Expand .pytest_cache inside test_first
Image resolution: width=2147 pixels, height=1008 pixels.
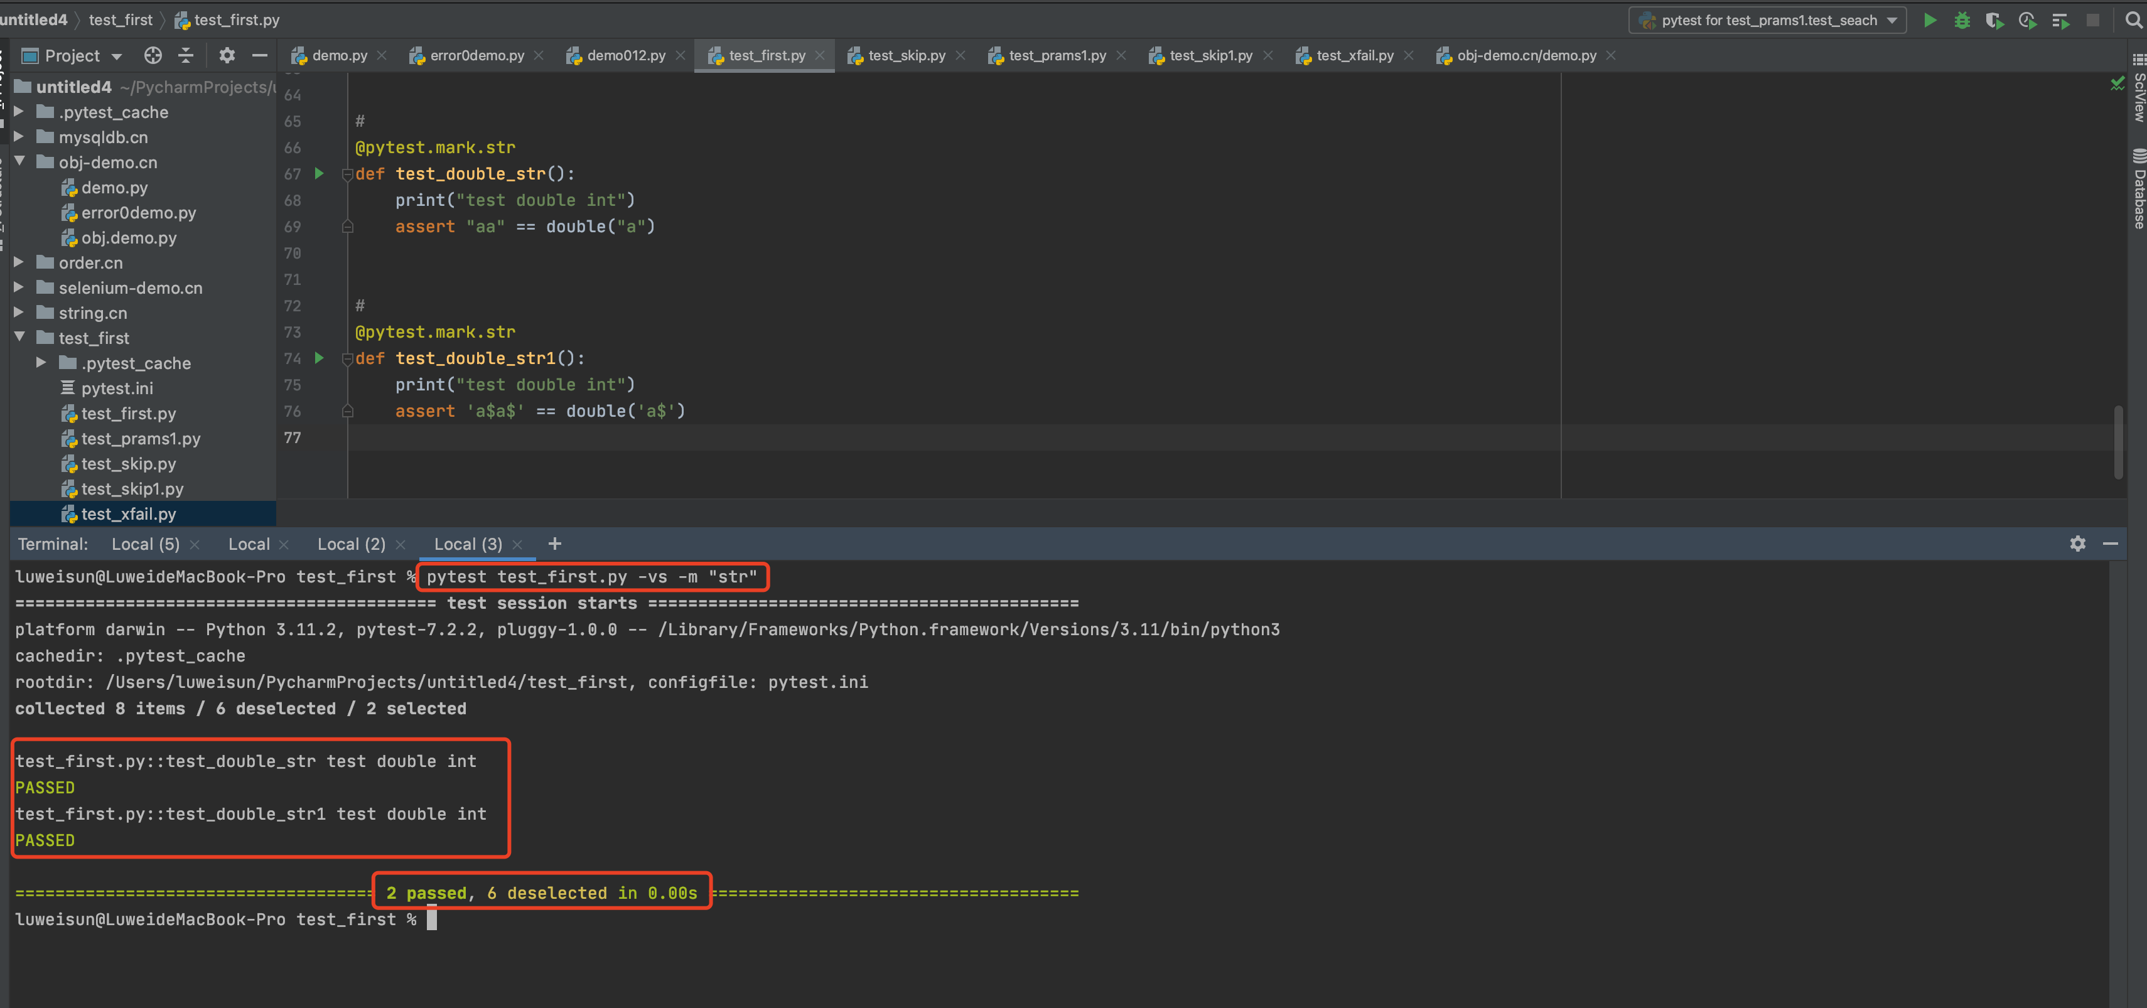click(41, 362)
